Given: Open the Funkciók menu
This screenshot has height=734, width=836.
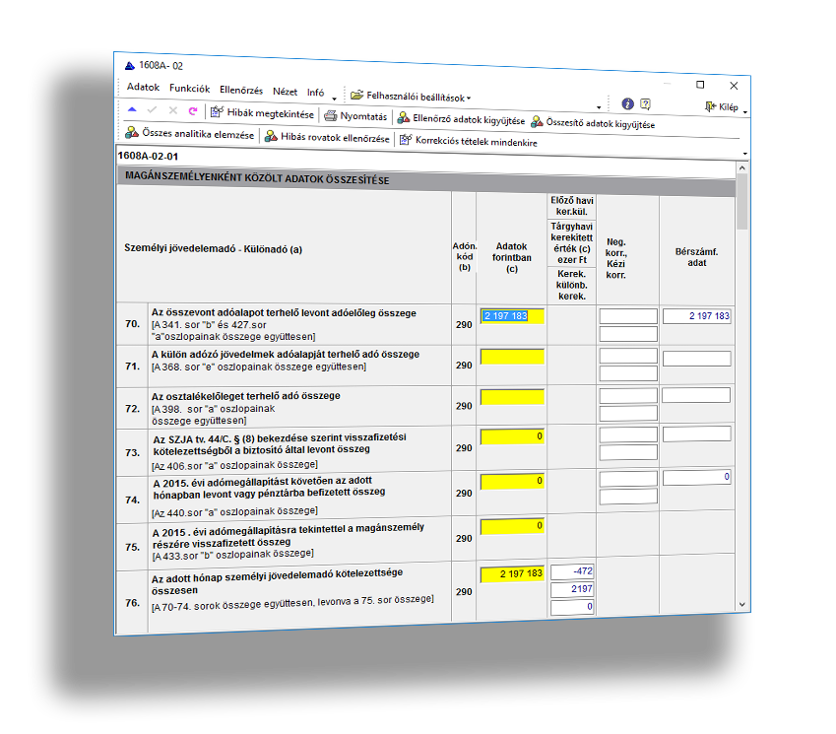Looking at the screenshot, I should click(x=189, y=89).
